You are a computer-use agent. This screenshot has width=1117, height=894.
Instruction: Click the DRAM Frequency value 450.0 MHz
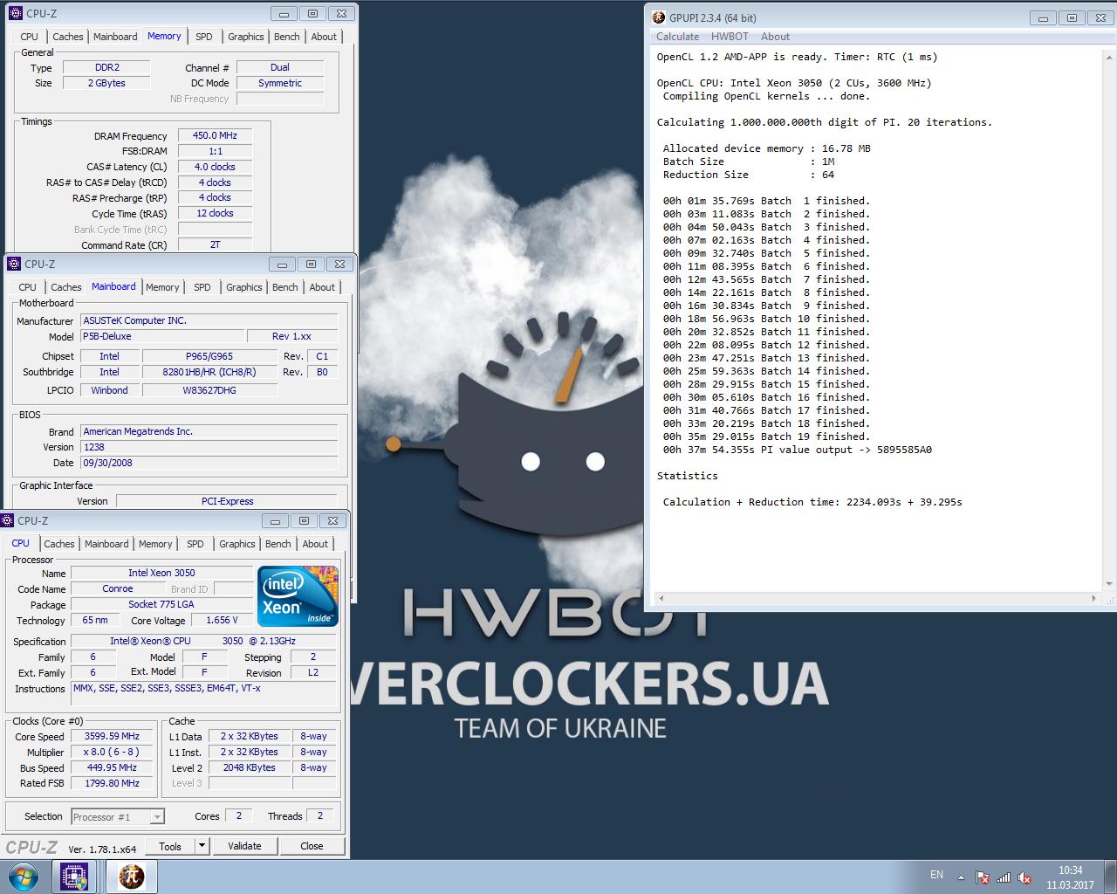(215, 136)
